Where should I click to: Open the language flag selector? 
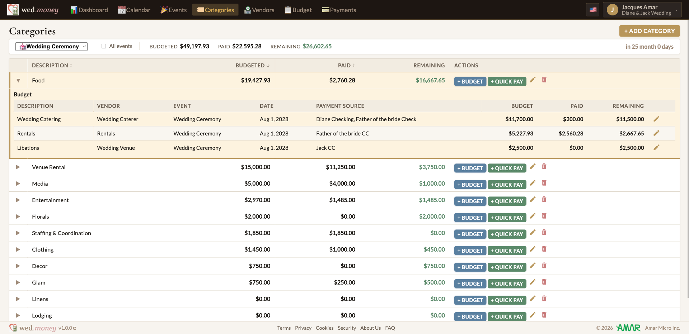(593, 10)
